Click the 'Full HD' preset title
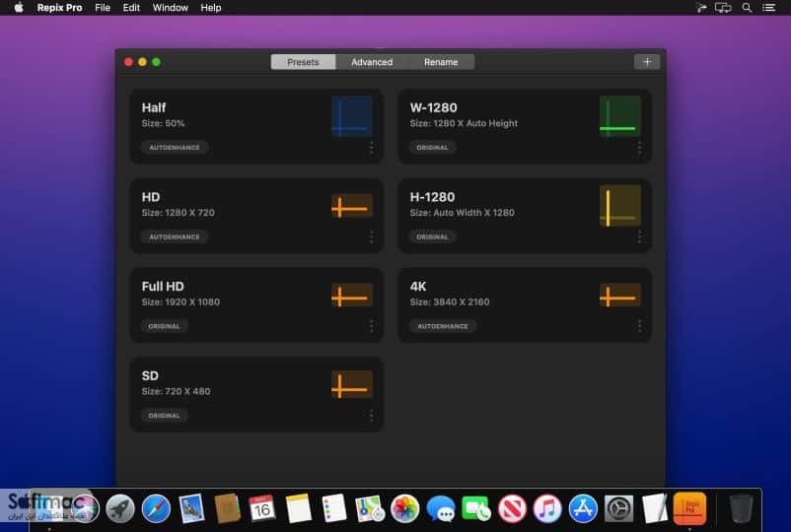Image resolution: width=791 pixels, height=532 pixels. coord(163,286)
